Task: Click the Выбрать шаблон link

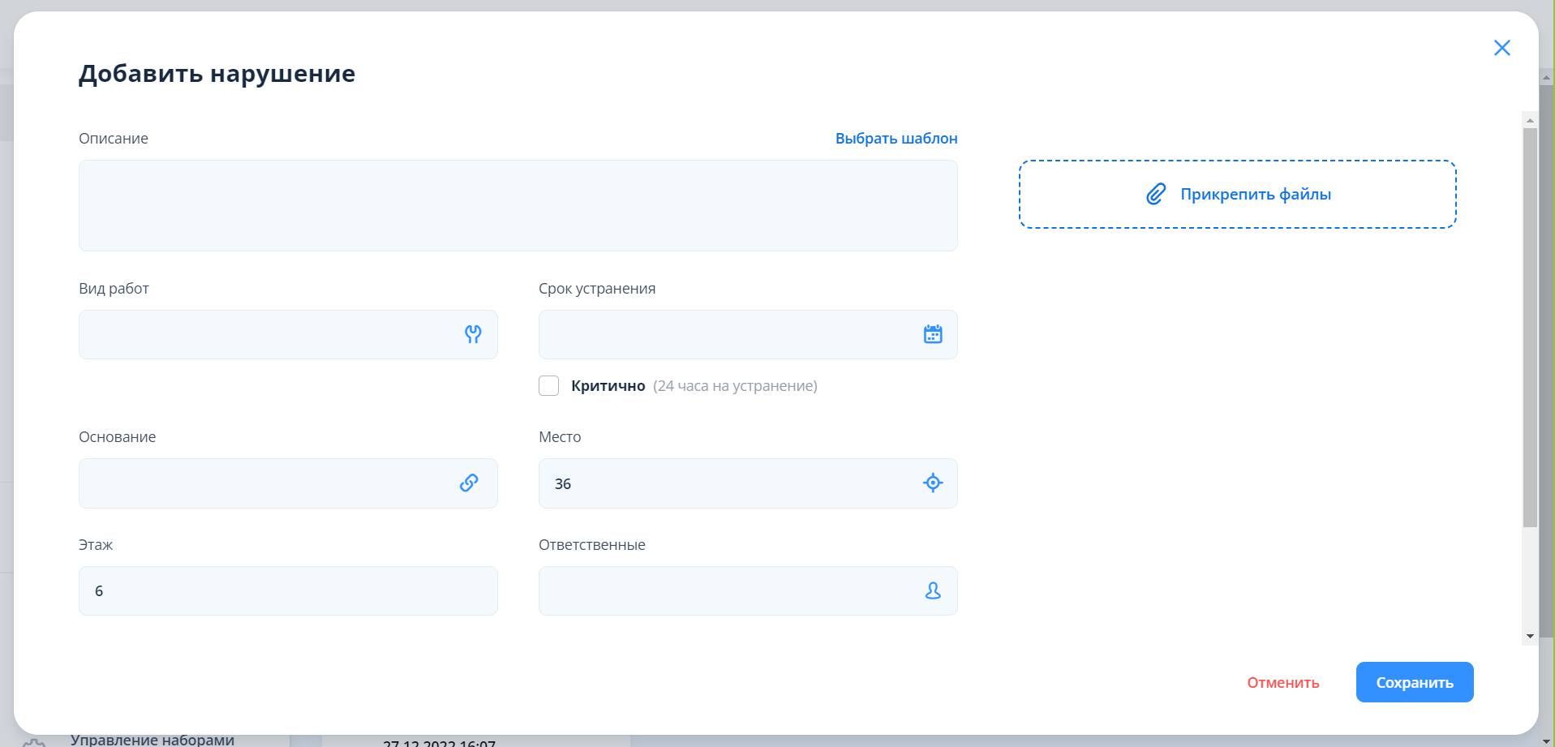Action: [x=896, y=139]
